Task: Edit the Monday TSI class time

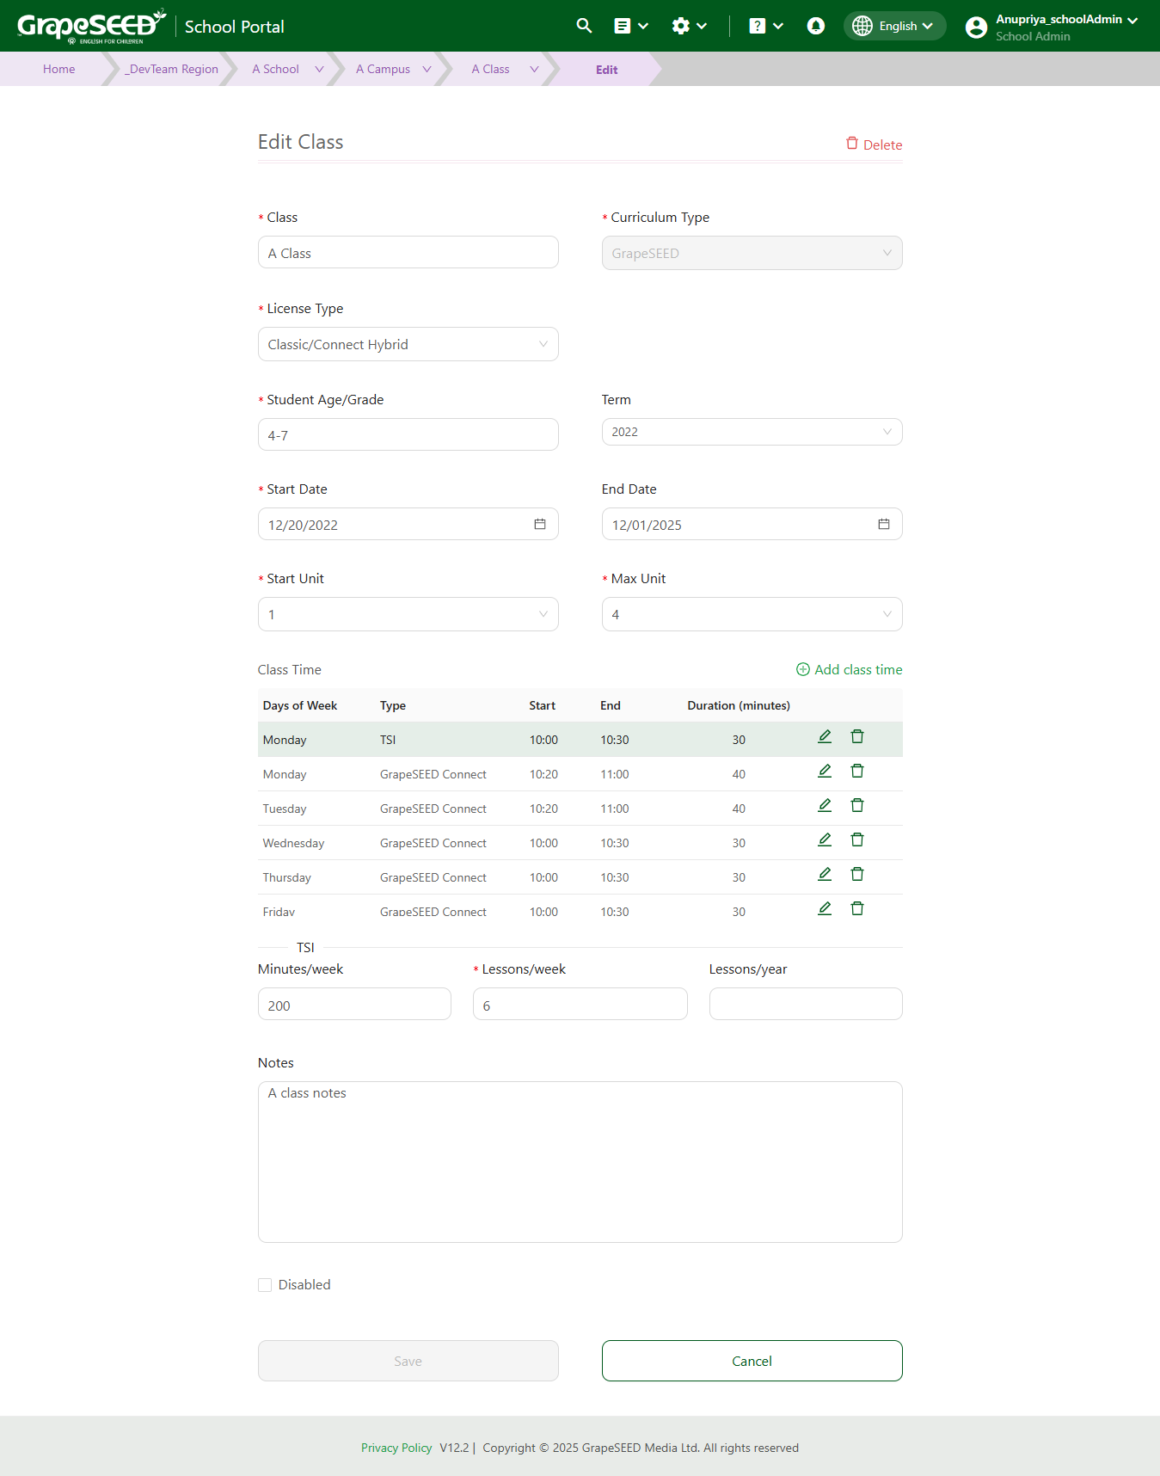Action: tap(825, 736)
